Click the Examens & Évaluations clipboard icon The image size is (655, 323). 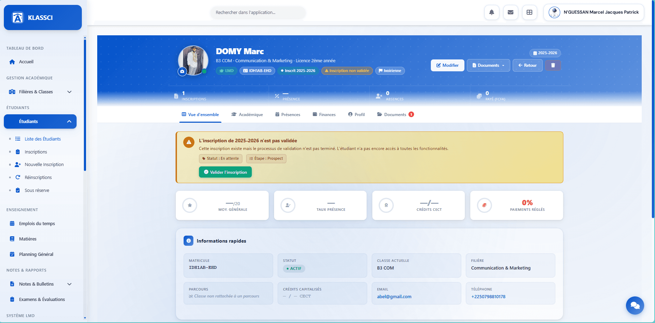point(12,300)
